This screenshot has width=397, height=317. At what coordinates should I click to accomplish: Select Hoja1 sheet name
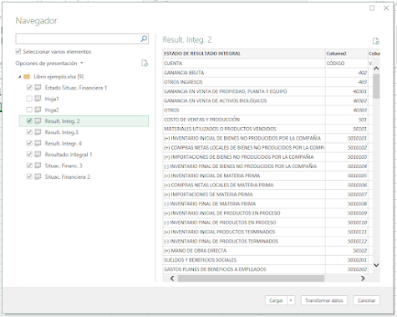(52, 99)
